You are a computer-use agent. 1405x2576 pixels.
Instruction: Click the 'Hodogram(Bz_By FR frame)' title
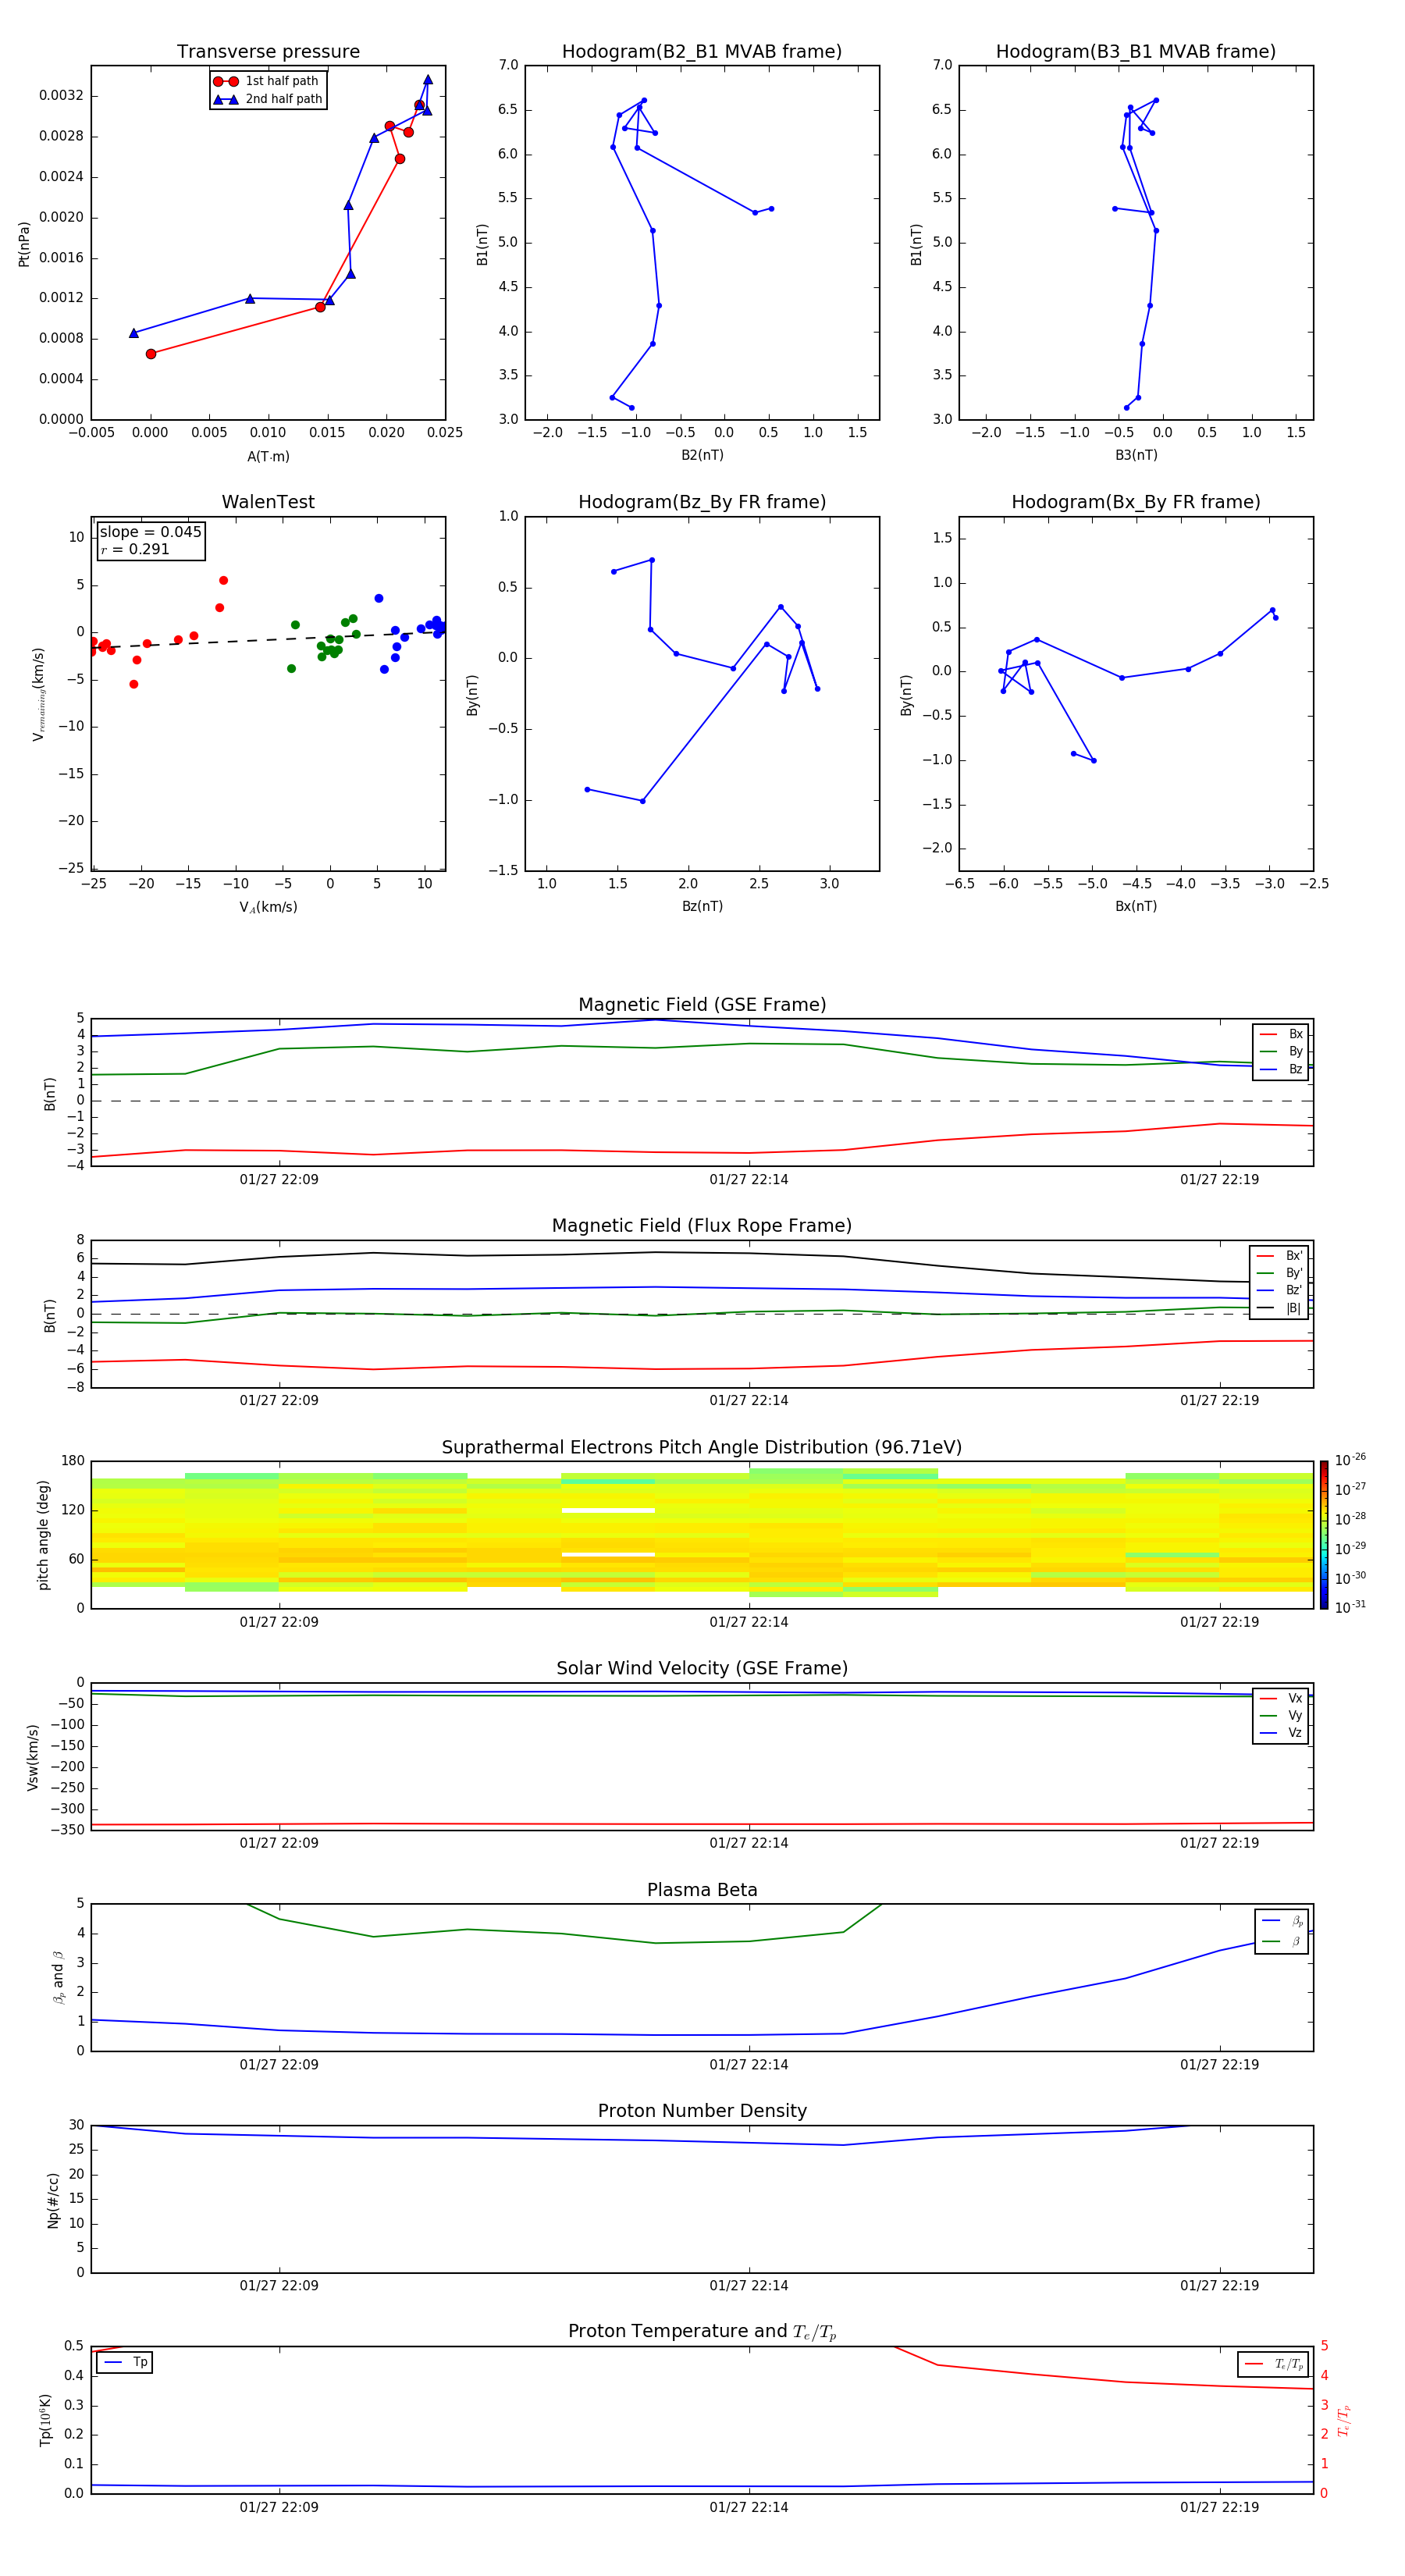tap(702, 502)
